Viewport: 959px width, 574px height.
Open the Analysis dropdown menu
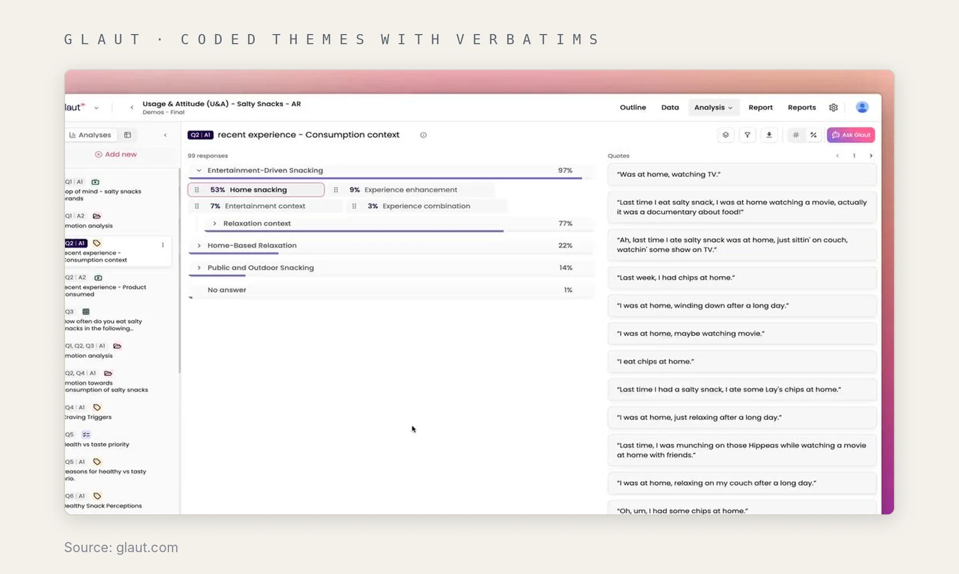[713, 108]
